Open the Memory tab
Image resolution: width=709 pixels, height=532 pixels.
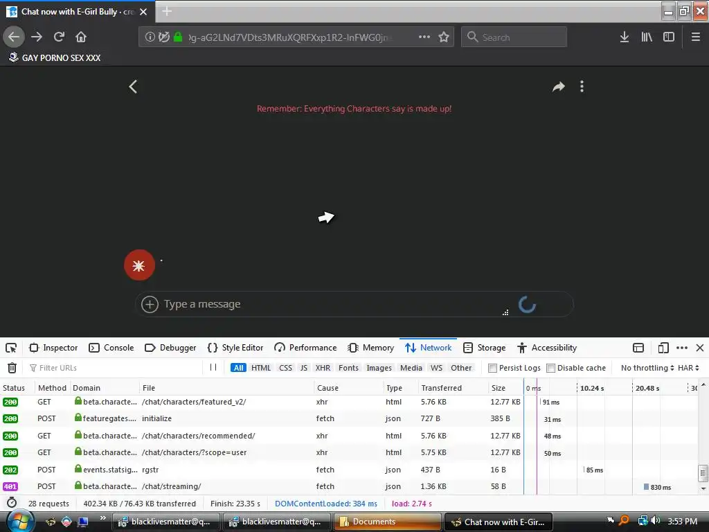[x=371, y=348]
